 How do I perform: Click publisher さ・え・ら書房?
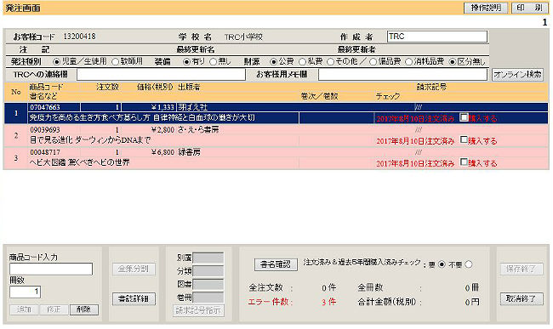(x=198, y=129)
